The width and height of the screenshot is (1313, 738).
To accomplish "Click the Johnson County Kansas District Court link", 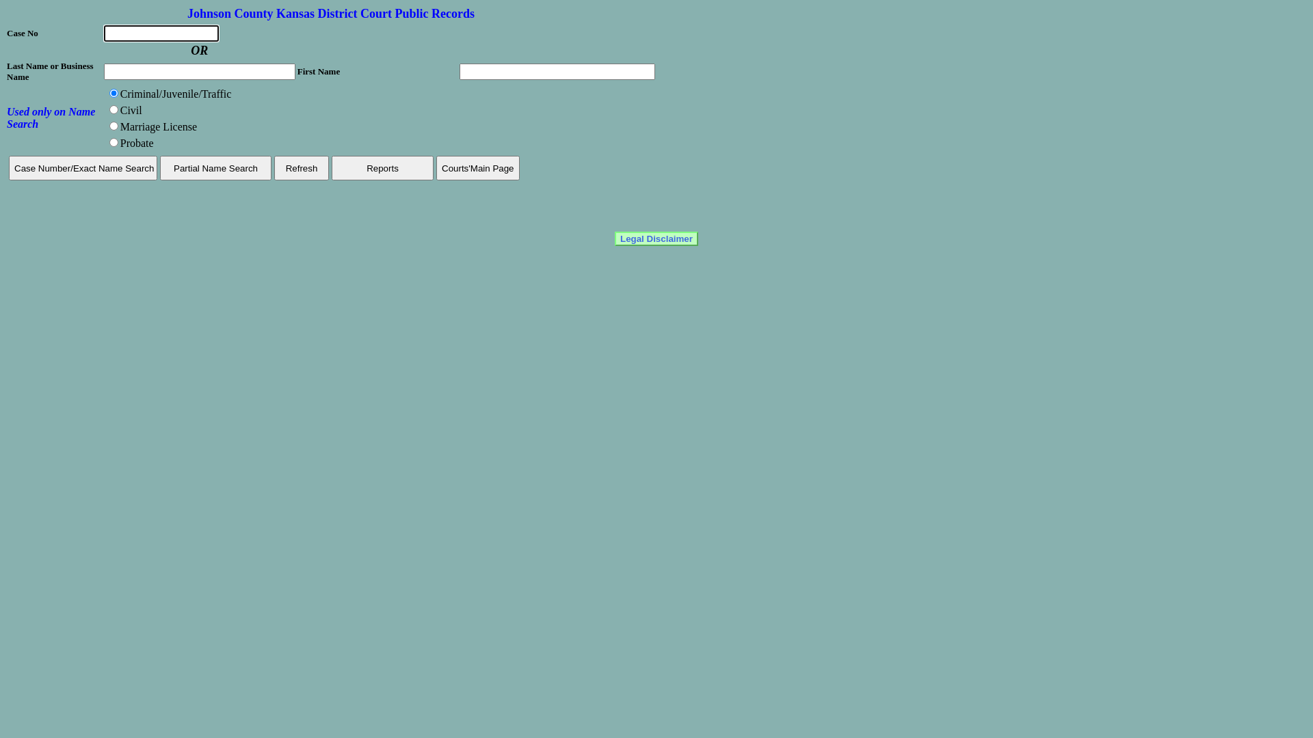I will (x=331, y=14).
